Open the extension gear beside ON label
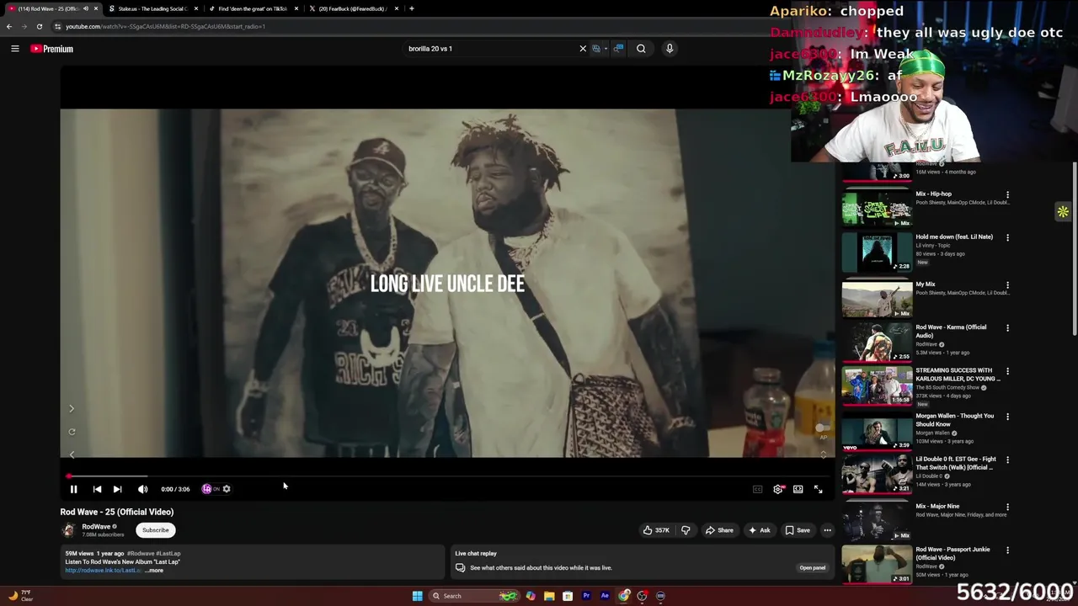This screenshot has width=1078, height=606. pos(227,489)
